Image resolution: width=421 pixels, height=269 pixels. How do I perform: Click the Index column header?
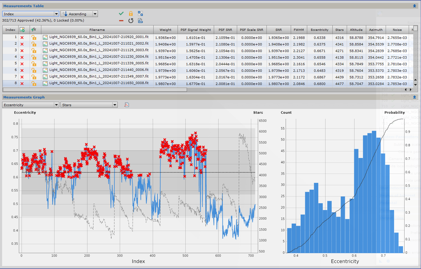[10, 30]
